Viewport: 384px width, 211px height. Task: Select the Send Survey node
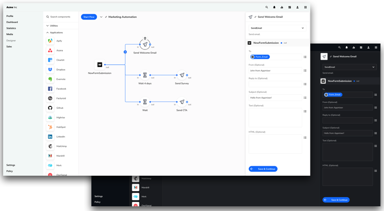[182, 75]
